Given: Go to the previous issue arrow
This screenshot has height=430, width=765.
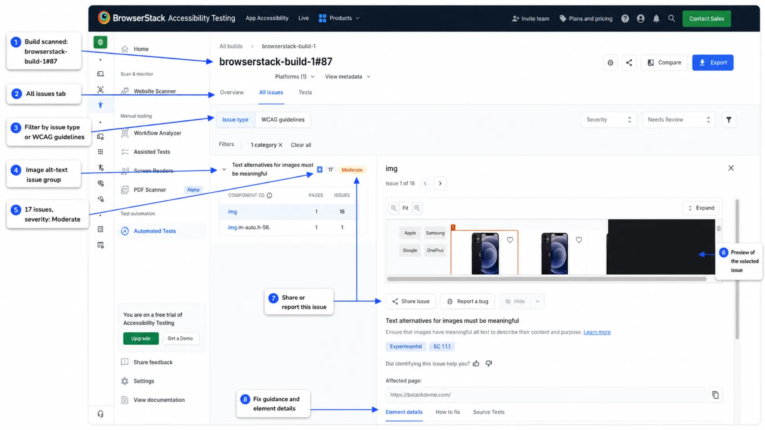Looking at the screenshot, I should point(425,184).
